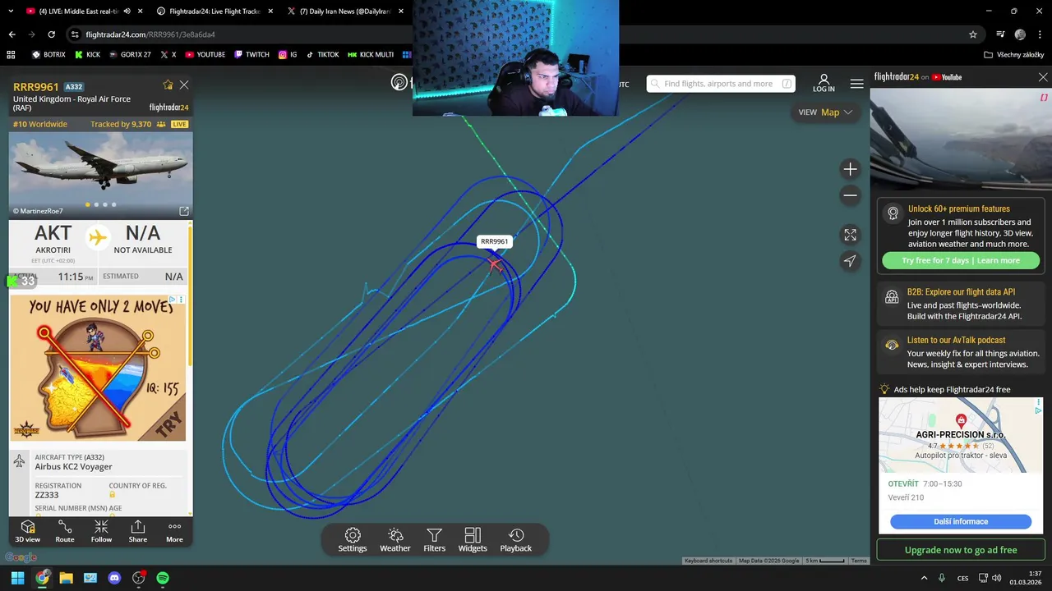The width and height of the screenshot is (1052, 591).
Task: Log in to Flightradar24
Action: click(824, 83)
